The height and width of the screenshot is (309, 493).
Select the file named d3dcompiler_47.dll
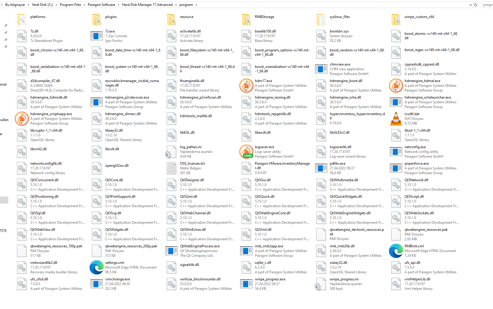(45, 81)
